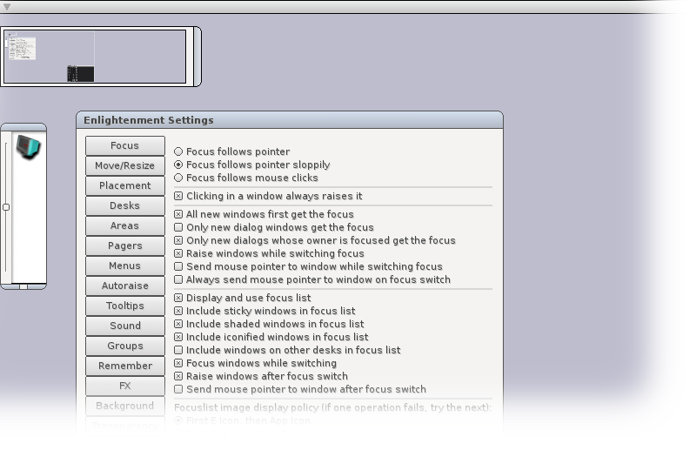Enable Send mouse pointer after focus switch

click(x=178, y=389)
